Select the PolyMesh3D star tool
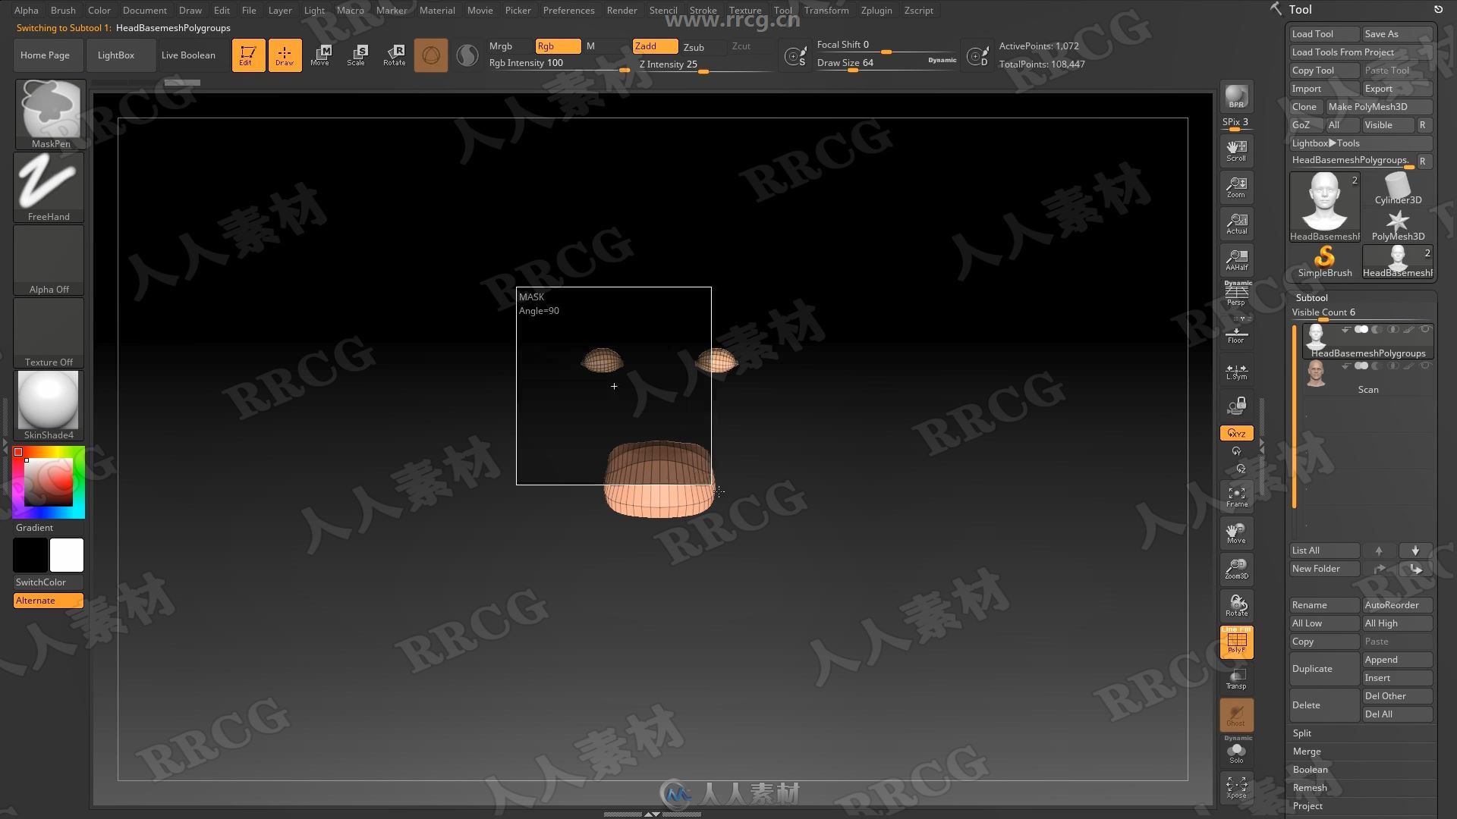The width and height of the screenshot is (1457, 819). (1398, 225)
